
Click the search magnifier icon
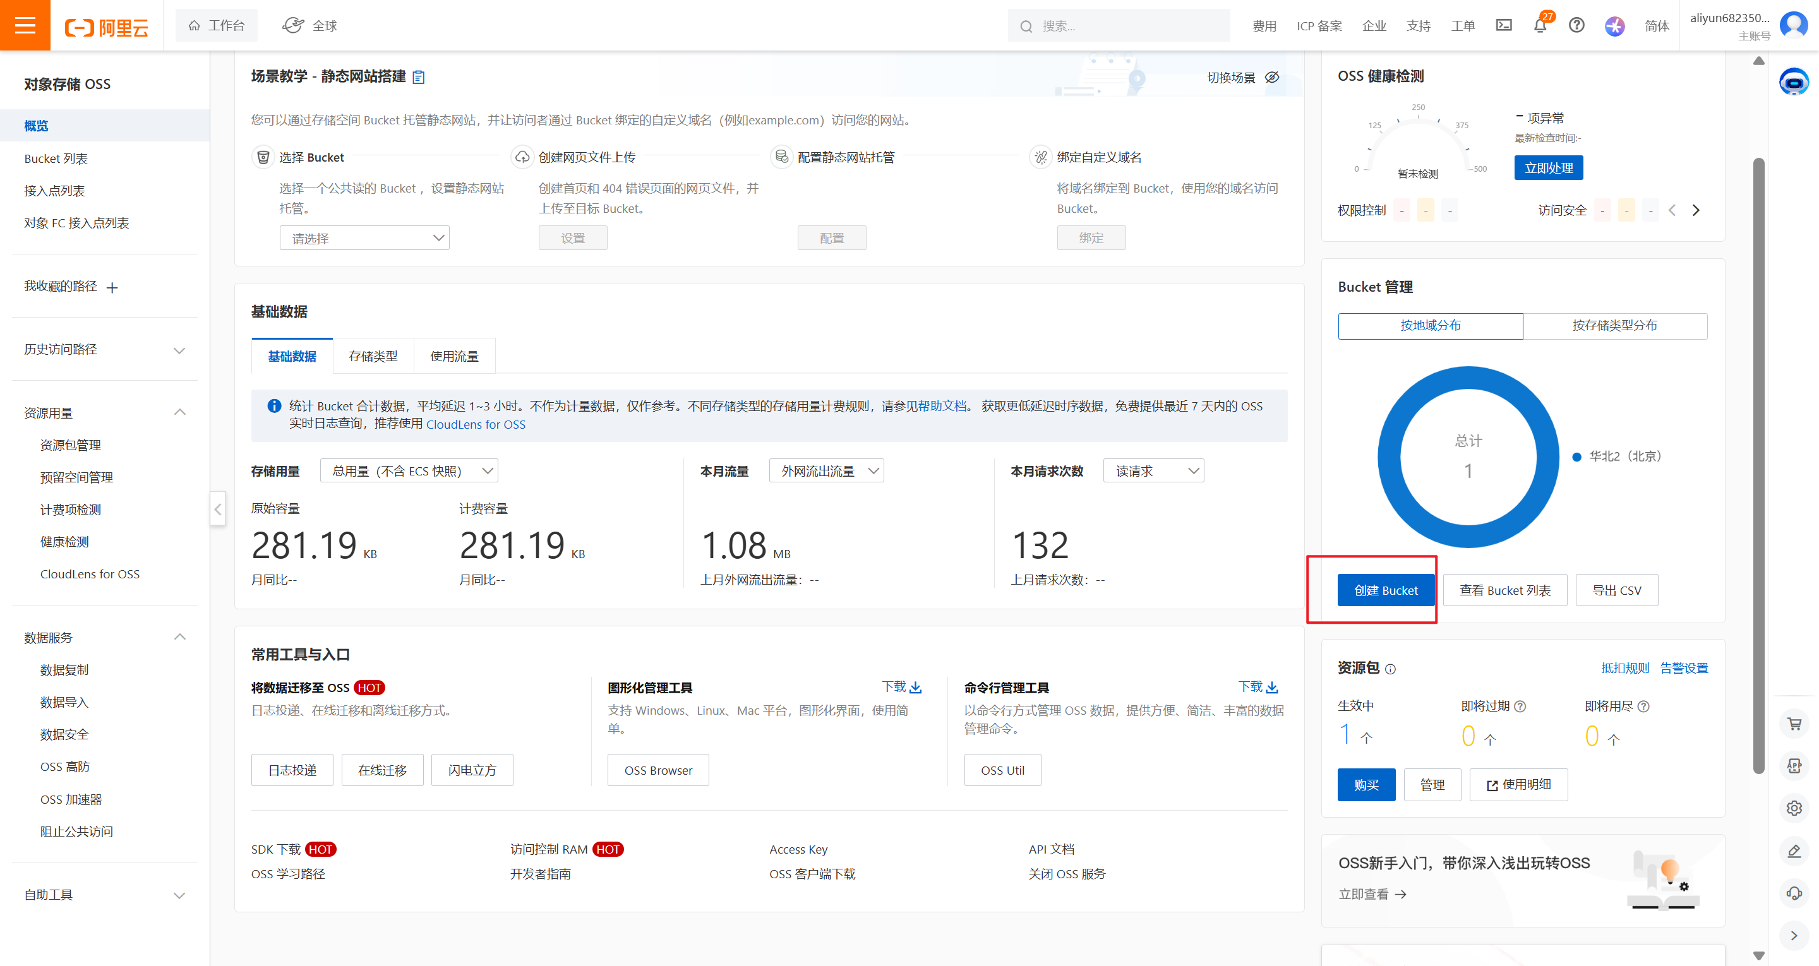[x=1026, y=26]
